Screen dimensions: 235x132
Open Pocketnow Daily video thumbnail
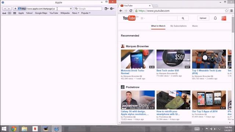tap(138, 100)
